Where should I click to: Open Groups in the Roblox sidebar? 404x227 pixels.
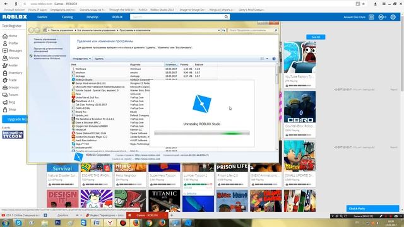tap(11, 88)
